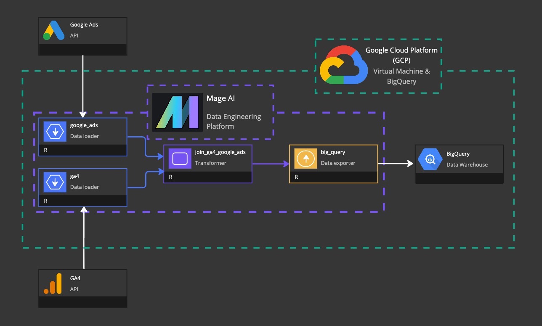Click the Google Cloud Platform cloud logo
Viewport: 542px width, 326px height.
point(343,65)
